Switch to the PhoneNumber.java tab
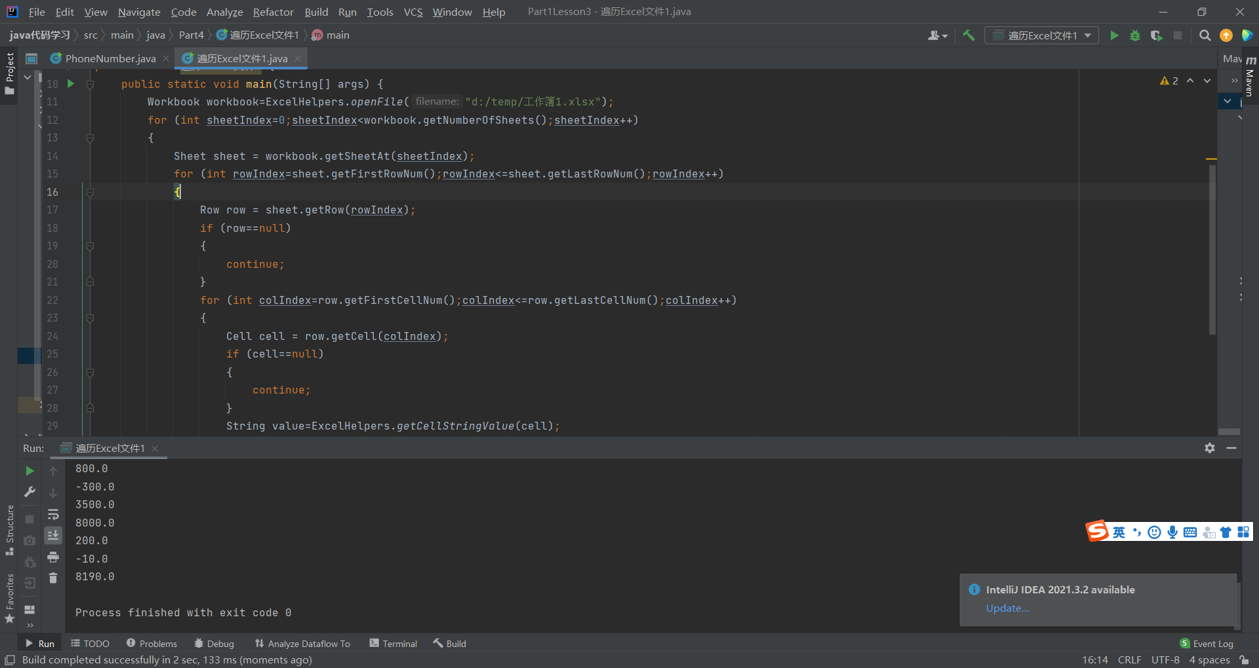The image size is (1259, 668). tap(108, 58)
